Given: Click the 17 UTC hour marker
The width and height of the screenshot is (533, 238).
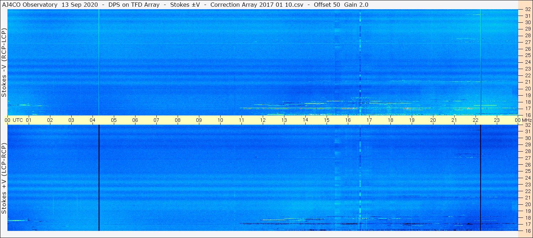Looking at the screenshot, I should [369, 120].
